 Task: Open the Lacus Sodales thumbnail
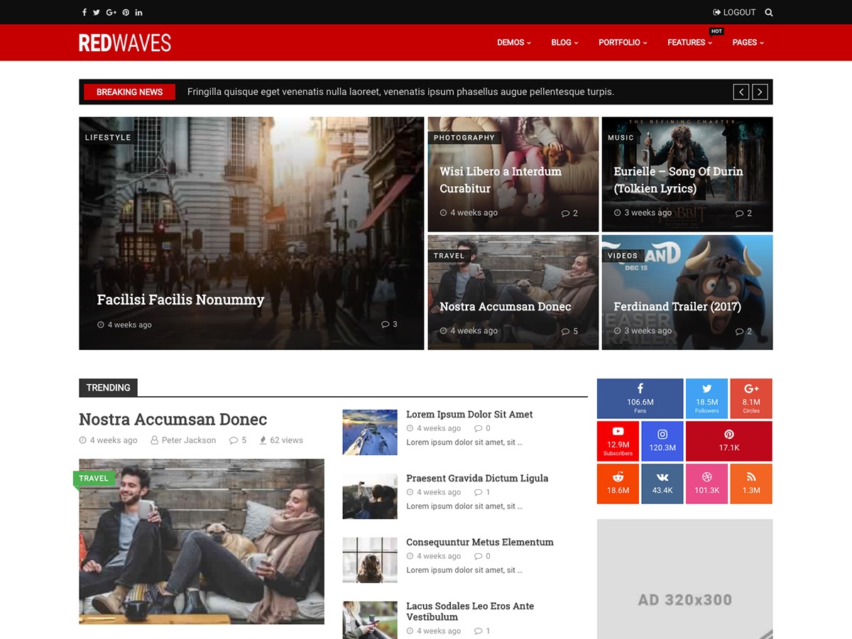click(370, 620)
